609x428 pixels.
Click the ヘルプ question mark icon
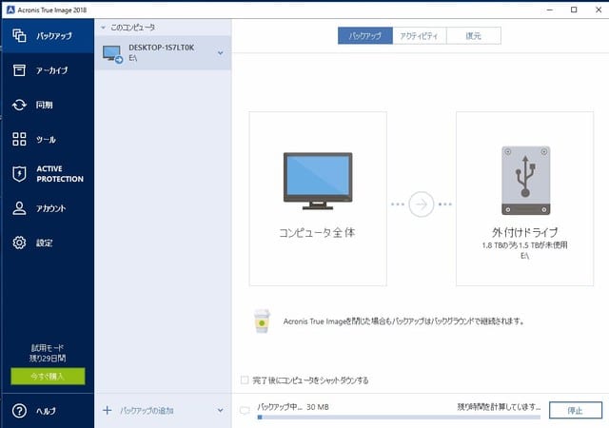(19, 411)
